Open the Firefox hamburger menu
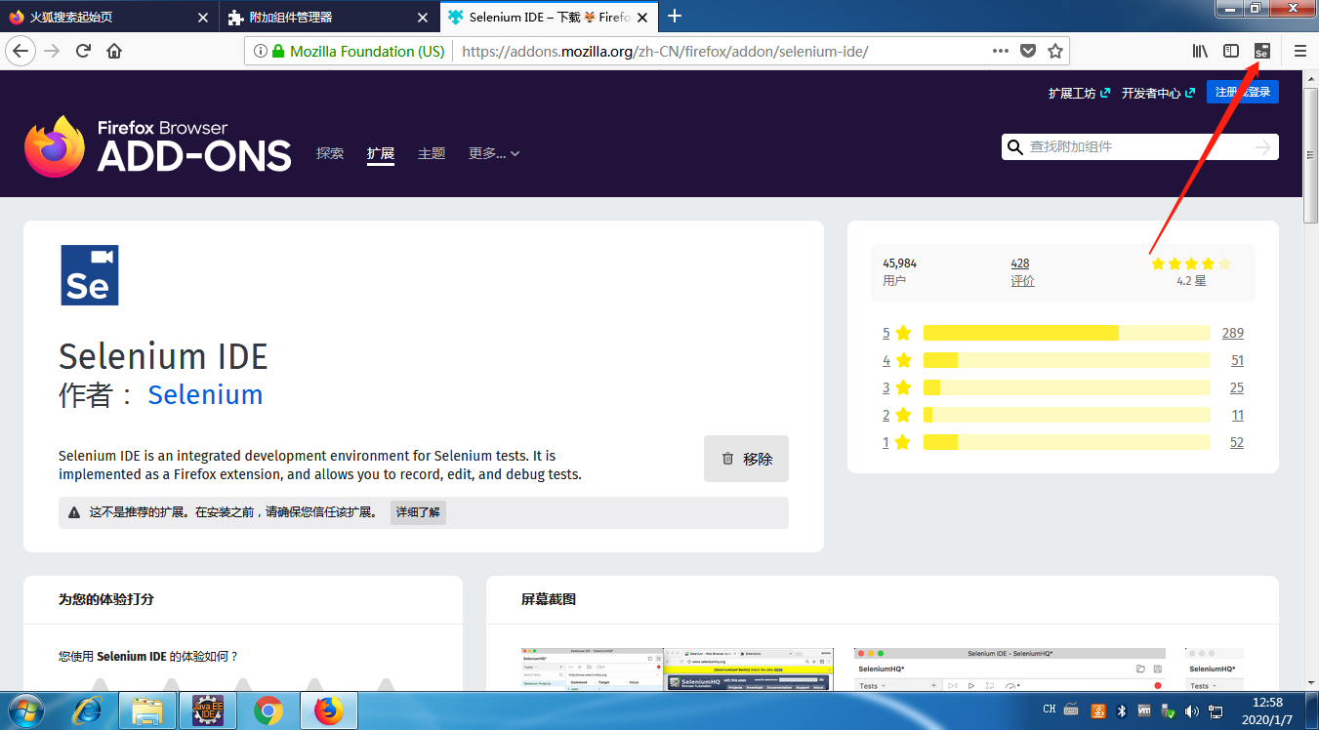 [x=1300, y=51]
